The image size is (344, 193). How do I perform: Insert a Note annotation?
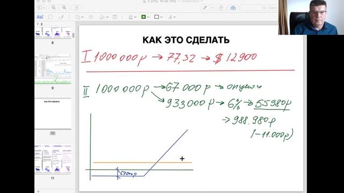coord(114,17)
